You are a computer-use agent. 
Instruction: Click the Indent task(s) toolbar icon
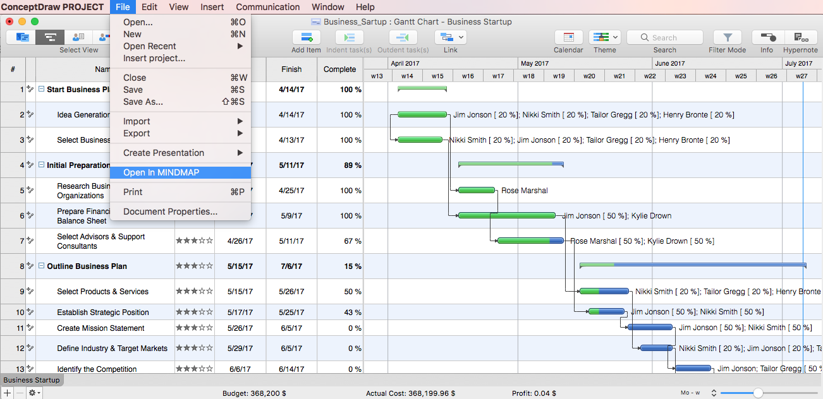(x=349, y=37)
